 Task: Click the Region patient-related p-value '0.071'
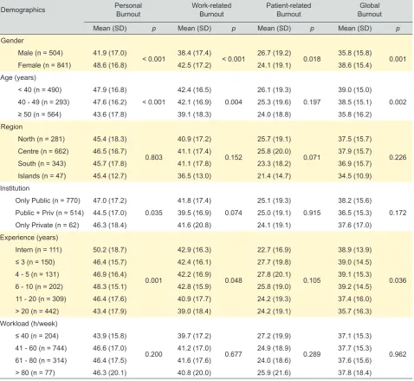pyautogui.click(x=312, y=157)
